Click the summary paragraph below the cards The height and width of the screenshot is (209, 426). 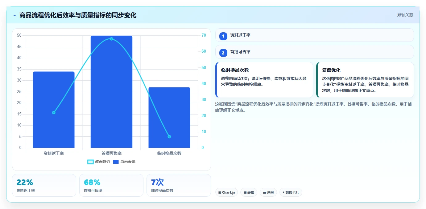point(313,107)
